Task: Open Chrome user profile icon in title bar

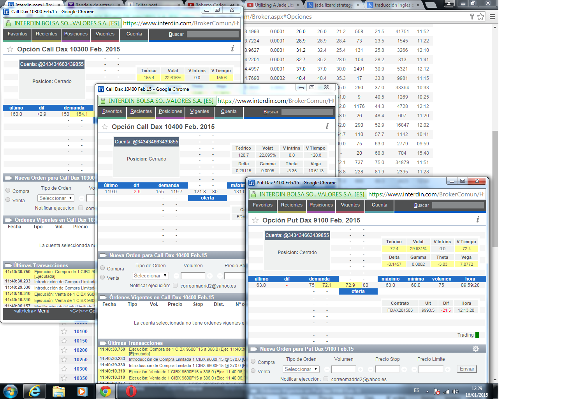Action: pyautogui.click(x=449, y=3)
